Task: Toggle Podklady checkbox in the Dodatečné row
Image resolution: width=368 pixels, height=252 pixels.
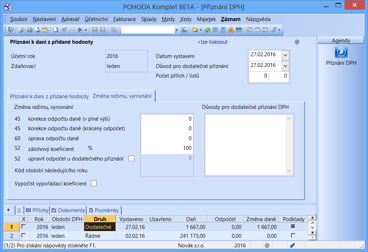Action: [x=293, y=226]
